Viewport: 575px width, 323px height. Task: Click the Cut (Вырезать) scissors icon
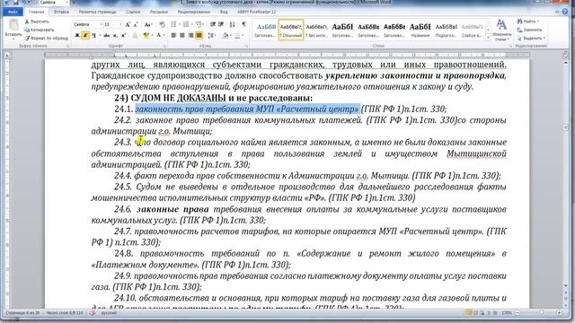click(27, 22)
